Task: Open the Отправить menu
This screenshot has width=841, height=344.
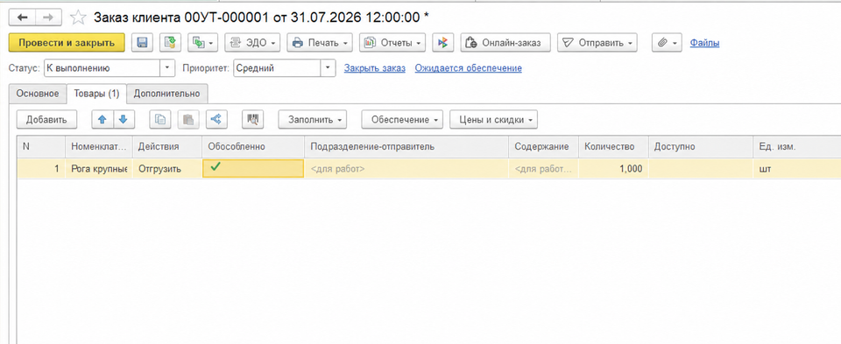Action: [597, 43]
